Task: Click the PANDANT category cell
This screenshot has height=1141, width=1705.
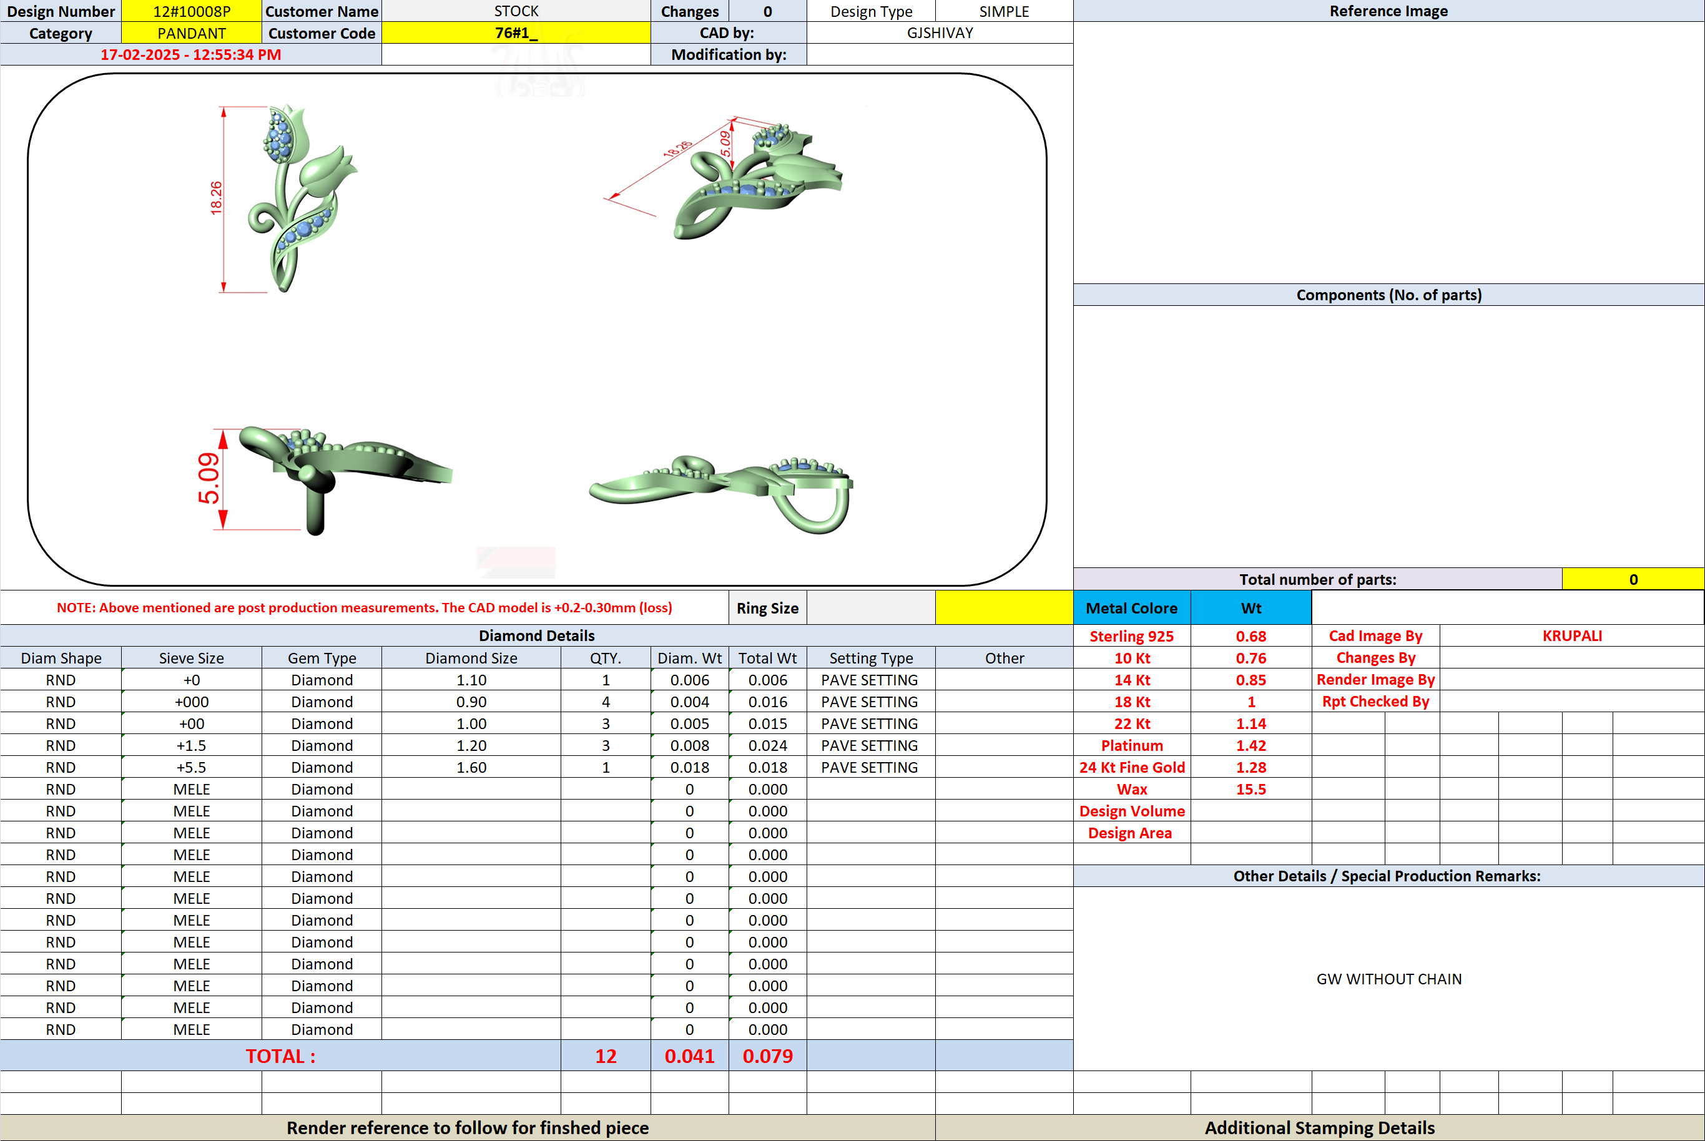Action: point(192,32)
